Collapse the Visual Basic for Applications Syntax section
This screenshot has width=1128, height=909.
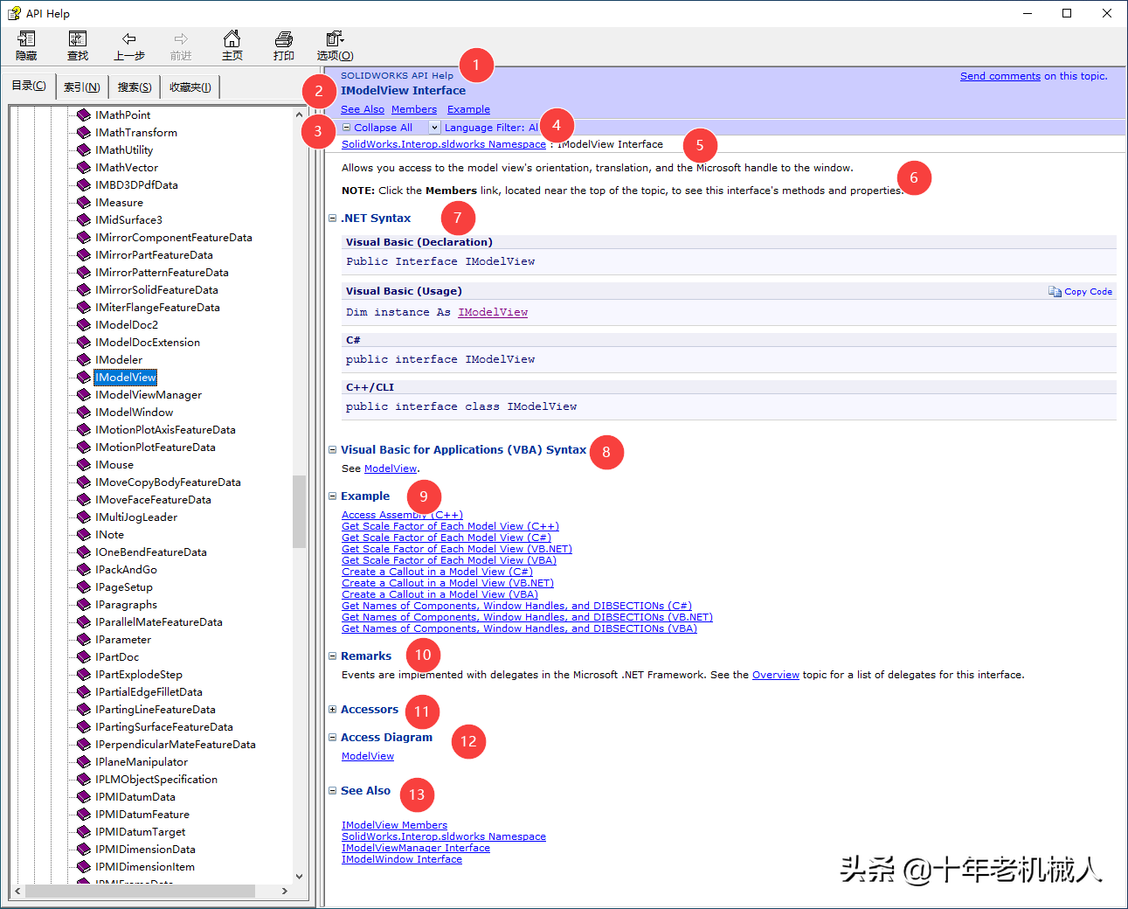tap(332, 450)
